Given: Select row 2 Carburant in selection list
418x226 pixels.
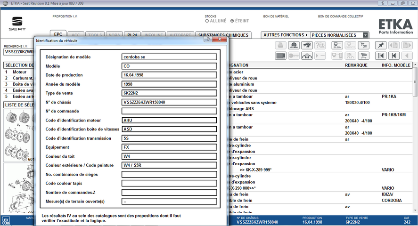Looking at the screenshot, I should coord(19,78).
